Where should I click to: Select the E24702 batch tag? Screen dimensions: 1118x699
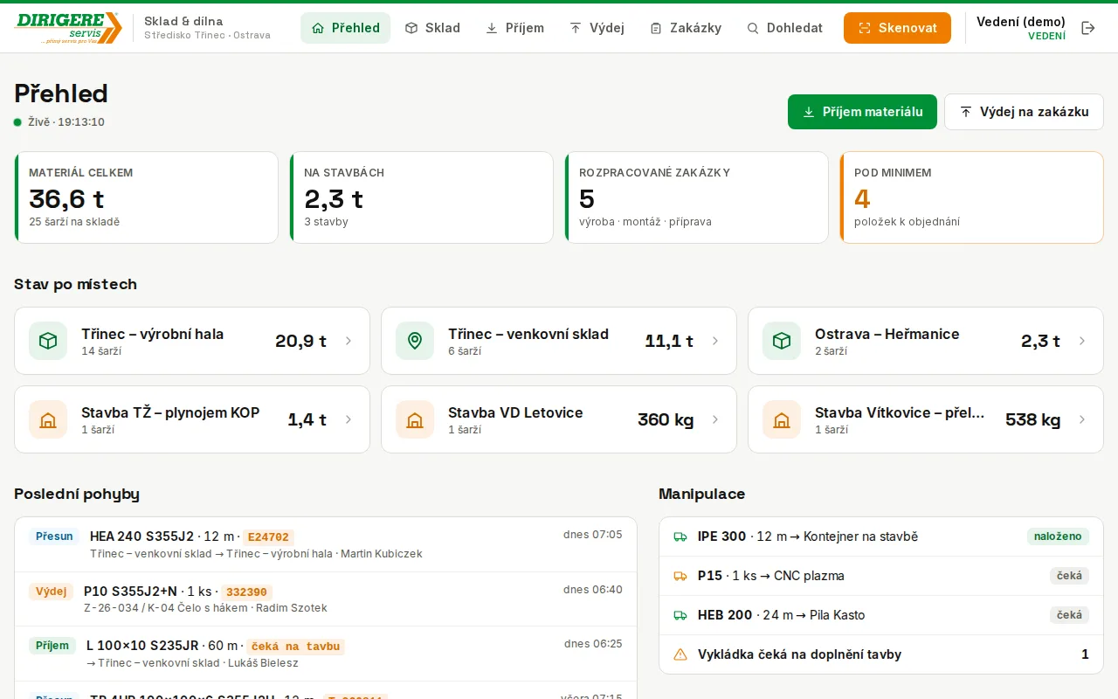268,537
